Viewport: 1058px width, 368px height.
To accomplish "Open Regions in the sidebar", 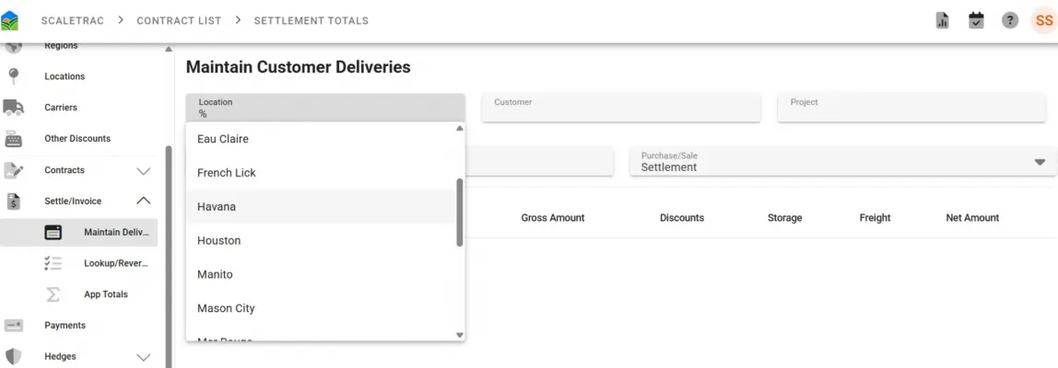I will [61, 46].
